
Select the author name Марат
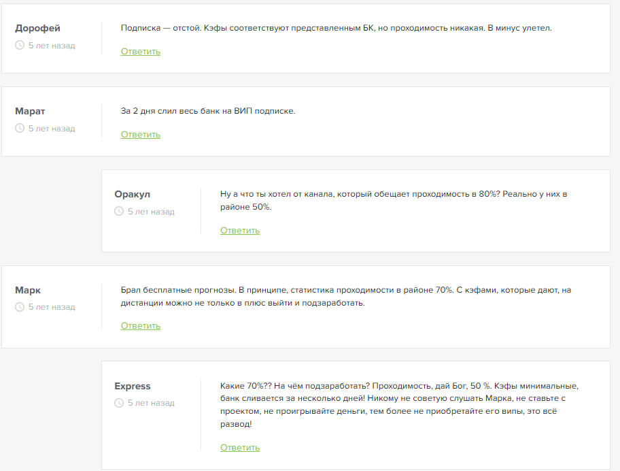pos(30,112)
